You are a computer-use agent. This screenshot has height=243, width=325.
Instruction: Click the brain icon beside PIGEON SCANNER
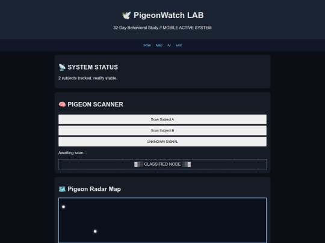click(x=62, y=104)
